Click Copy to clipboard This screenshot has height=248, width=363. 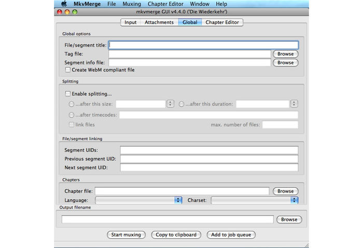(x=176, y=235)
